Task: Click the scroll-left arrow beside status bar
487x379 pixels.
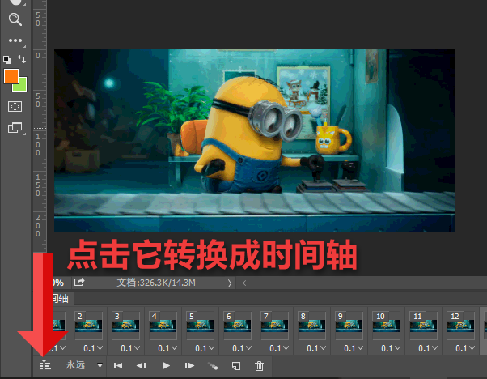Action: [244, 283]
